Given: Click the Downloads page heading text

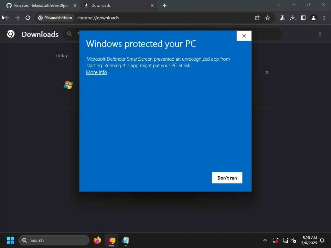Looking at the screenshot, I should coord(40,34).
